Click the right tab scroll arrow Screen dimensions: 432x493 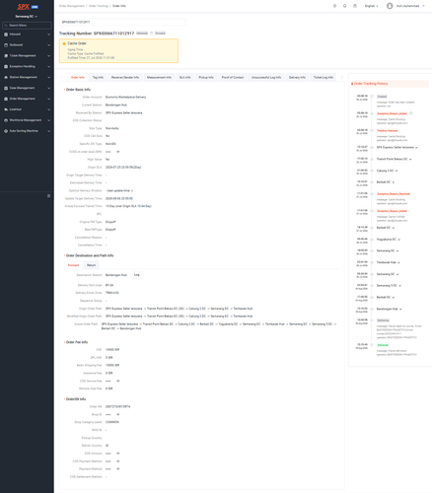pos(342,77)
